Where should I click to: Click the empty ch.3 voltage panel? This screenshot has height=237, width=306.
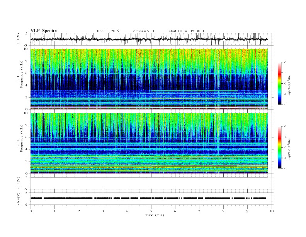(x=152, y=183)
